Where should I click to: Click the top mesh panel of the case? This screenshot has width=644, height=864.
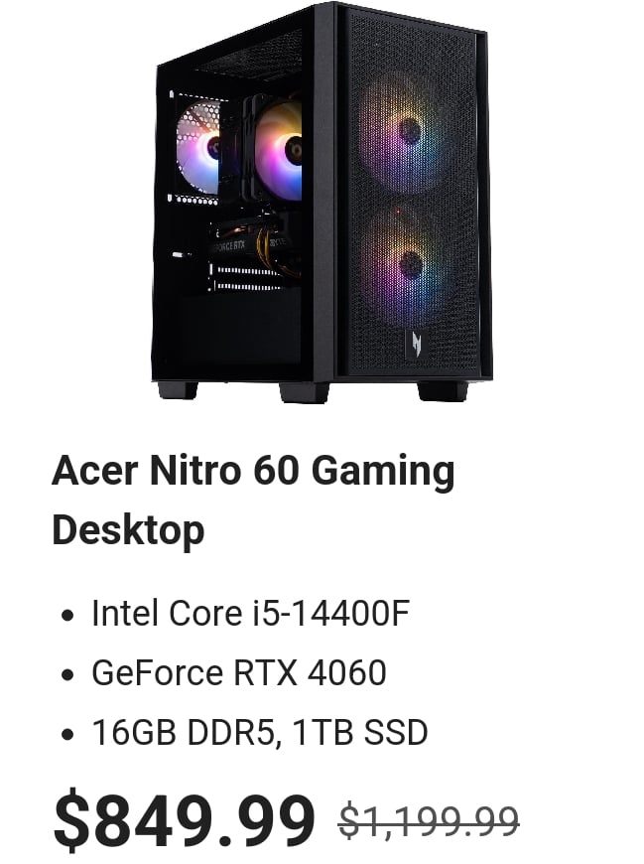248,55
